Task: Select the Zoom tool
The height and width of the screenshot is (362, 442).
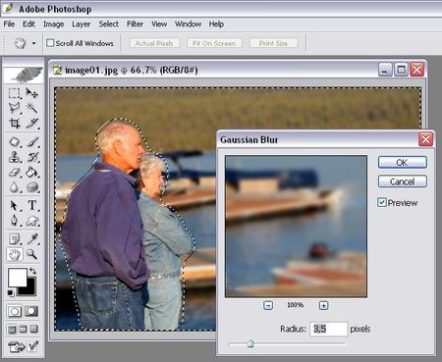Action: pos(32,254)
